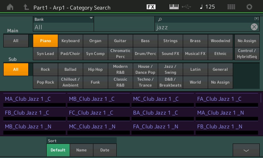
Task: Filter by Rock sub category
Action: (45, 69)
